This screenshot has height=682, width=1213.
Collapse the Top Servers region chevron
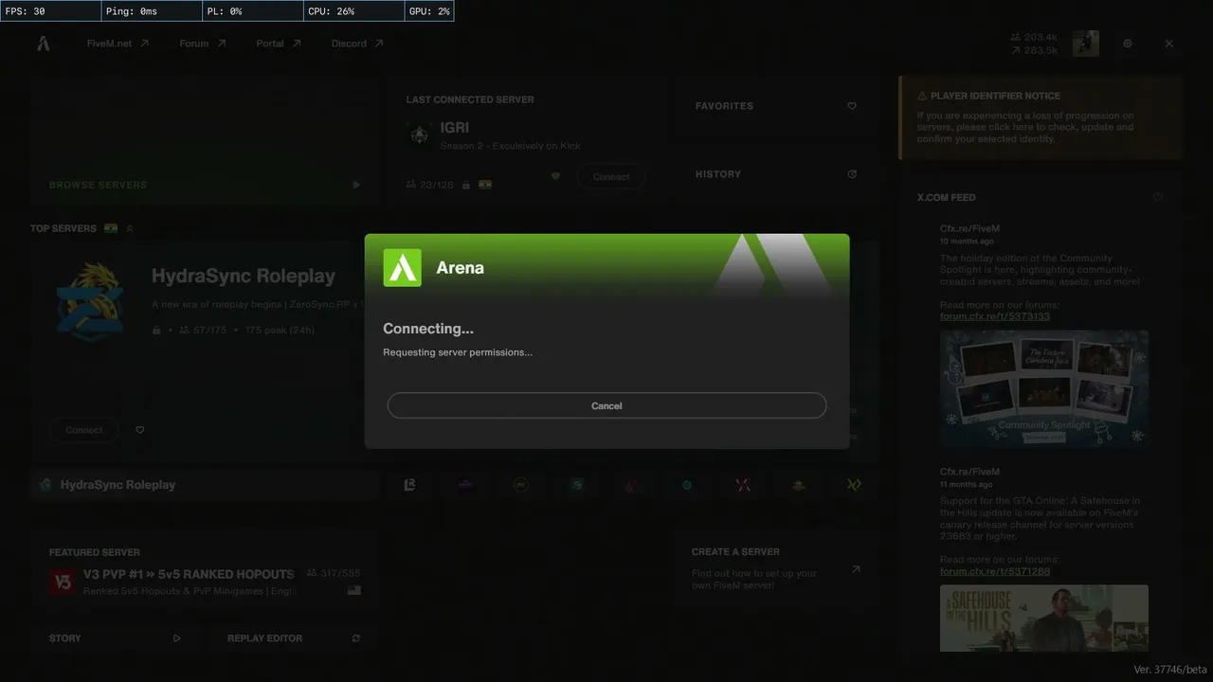click(x=130, y=228)
